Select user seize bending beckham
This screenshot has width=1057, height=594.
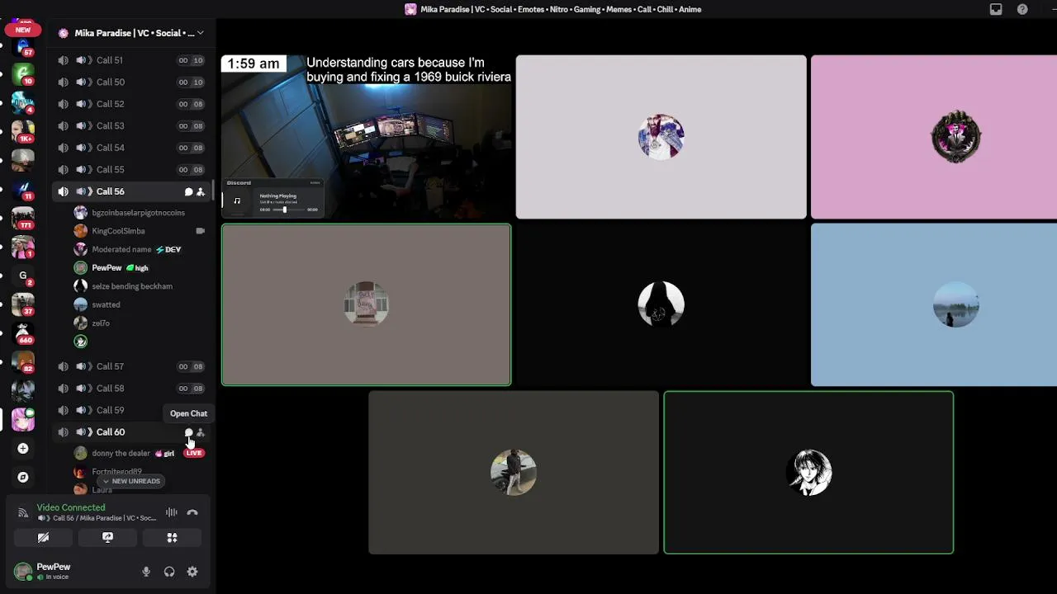140,286
